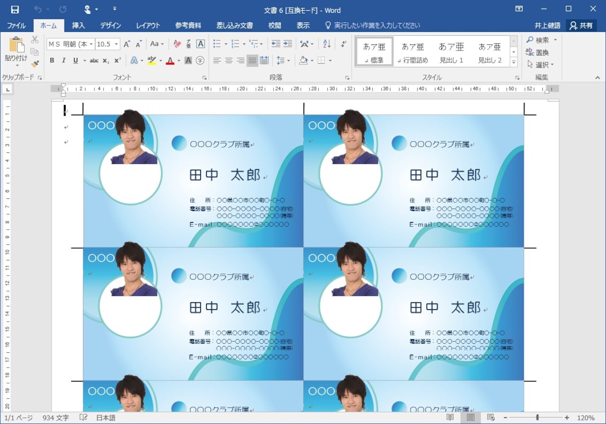Apply the 見出し 1 style
This screenshot has width=606, height=424.
tap(451, 52)
